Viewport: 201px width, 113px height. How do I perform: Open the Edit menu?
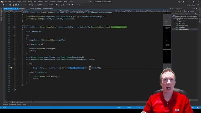tap(10, 2)
